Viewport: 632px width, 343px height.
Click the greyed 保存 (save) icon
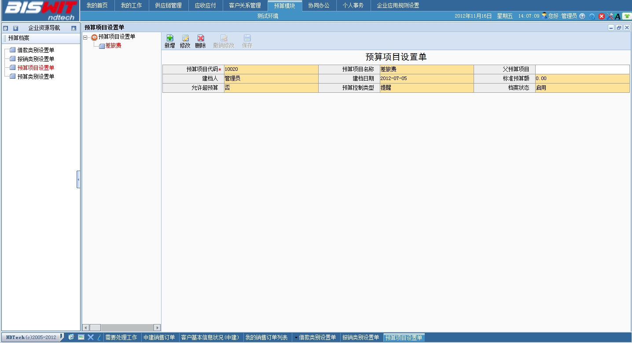click(247, 38)
